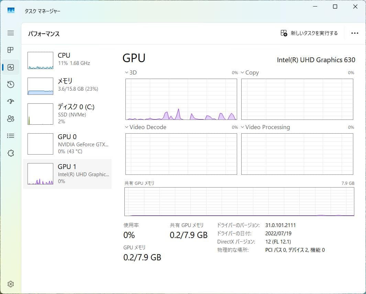The image size is (366, 294).
Task: Open the Users page icon
Action: point(11,119)
